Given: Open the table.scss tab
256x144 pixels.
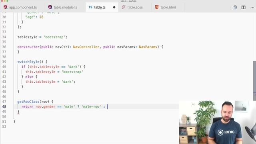Looking at the screenshot, I should click(x=135, y=7).
